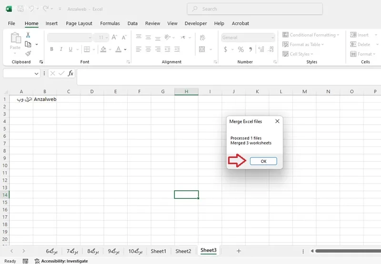Open the Conditional Formatting dropdown
381x264 pixels.
coord(311,35)
